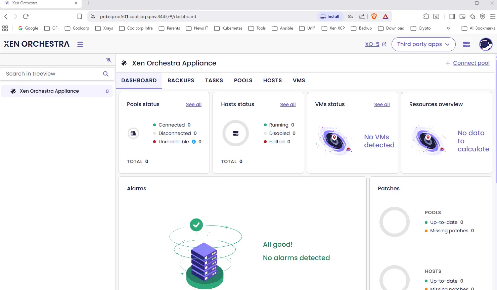
Task: Expand hidden bookmarks overflow chevron
Action: coord(448,28)
